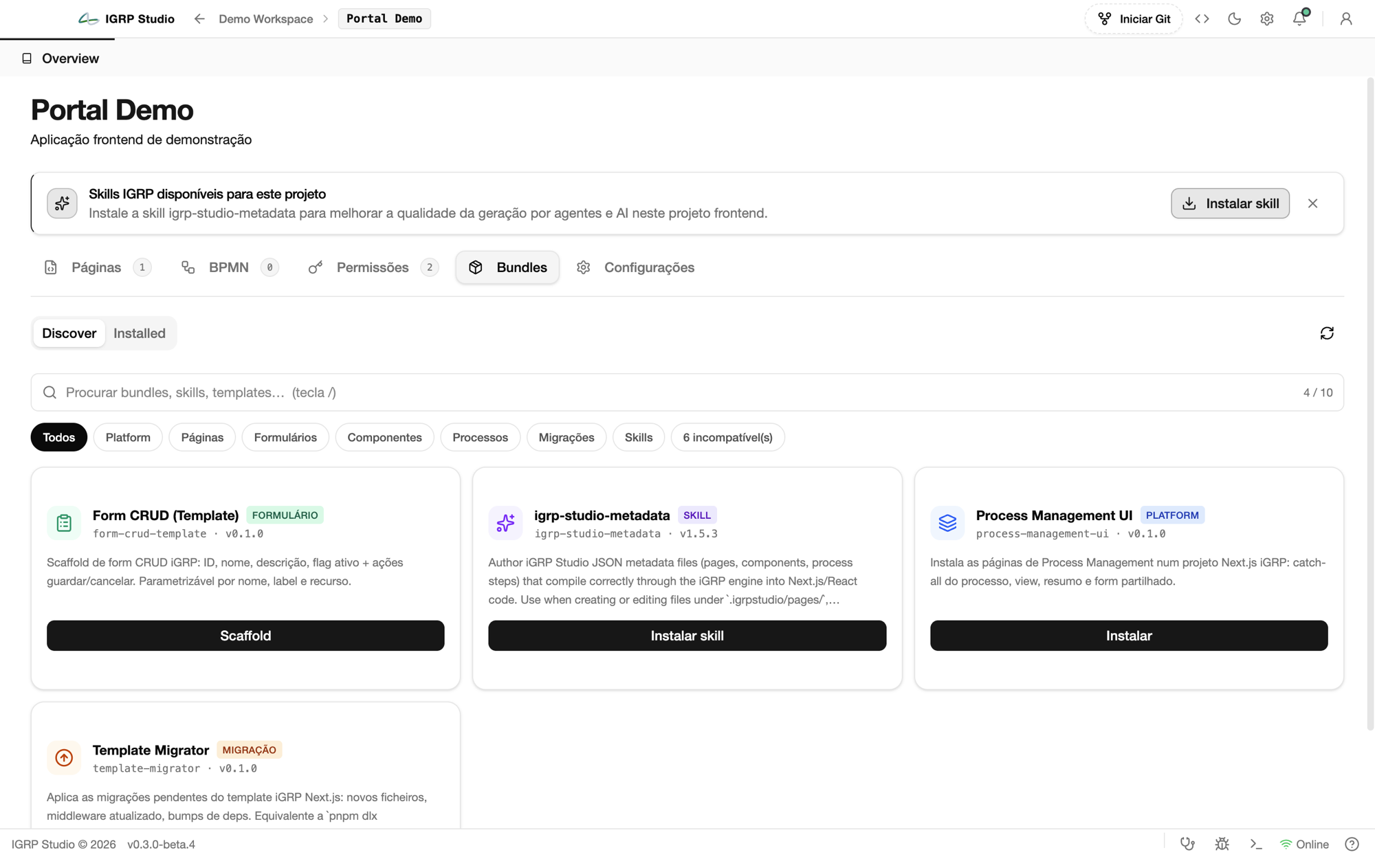Image resolution: width=1375 pixels, height=859 pixels.
Task: Click Instalar skill in the banner
Action: [x=1230, y=203]
